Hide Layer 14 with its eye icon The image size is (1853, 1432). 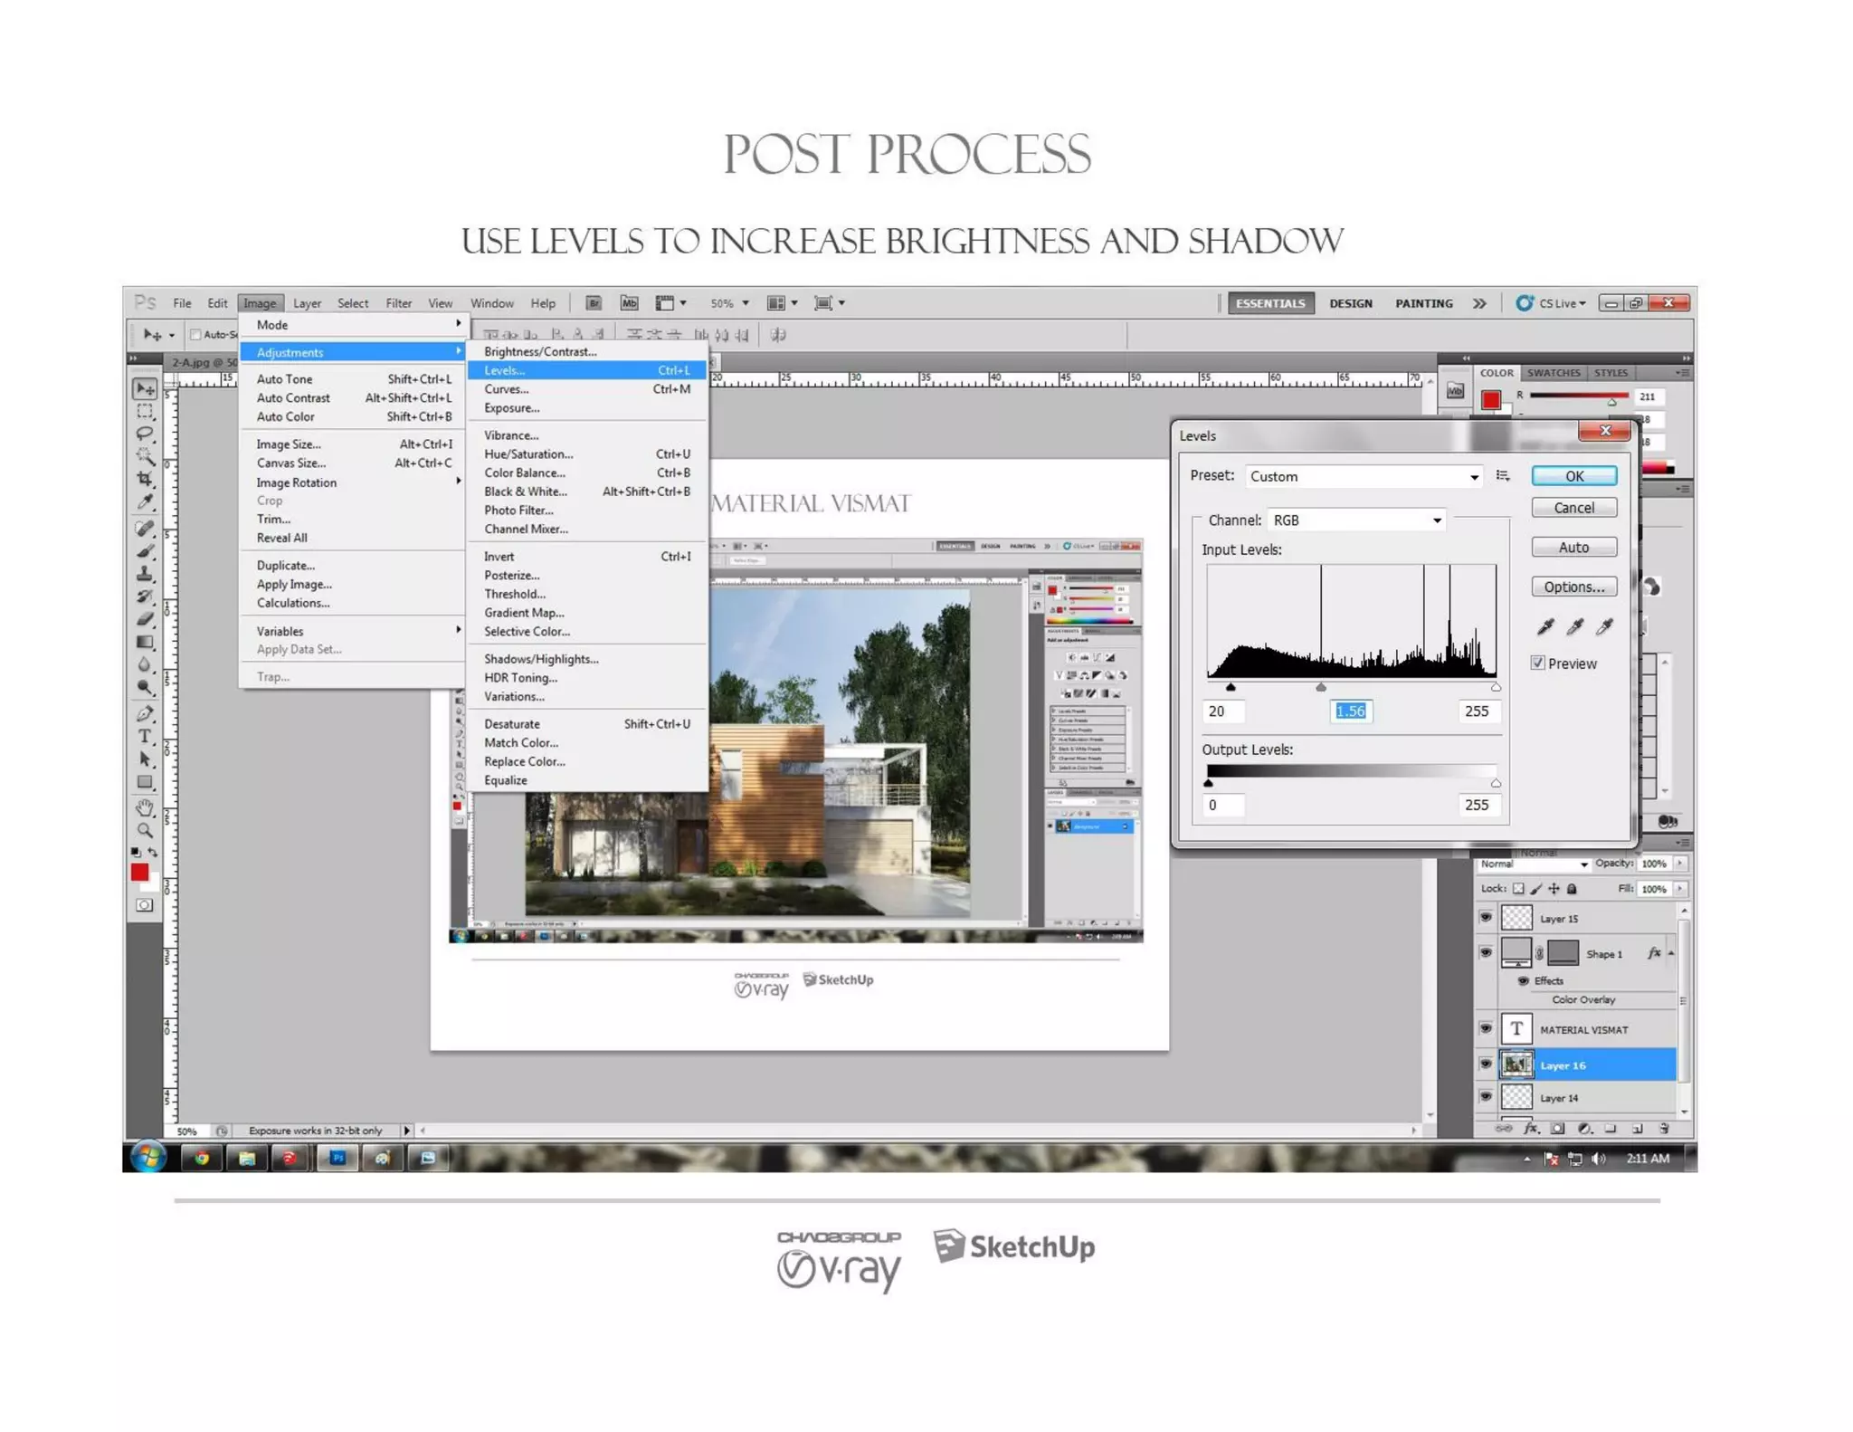point(1486,1097)
